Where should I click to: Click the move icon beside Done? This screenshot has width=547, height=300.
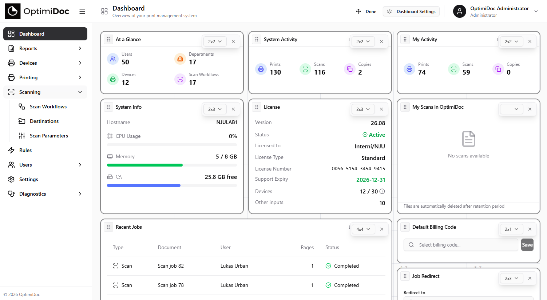(x=358, y=11)
